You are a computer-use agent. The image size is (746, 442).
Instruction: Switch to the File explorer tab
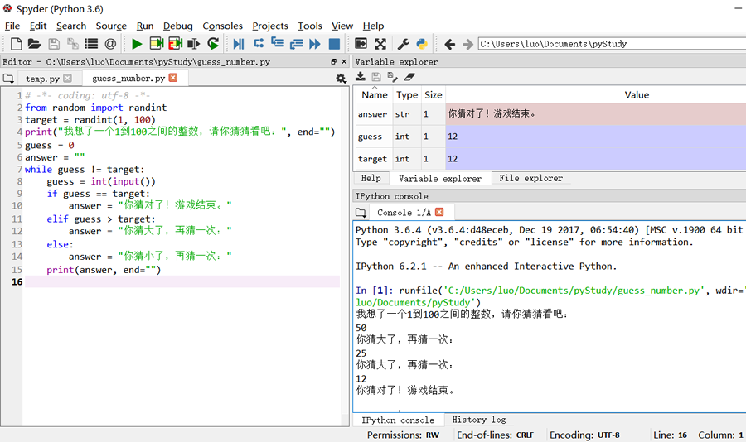(531, 178)
